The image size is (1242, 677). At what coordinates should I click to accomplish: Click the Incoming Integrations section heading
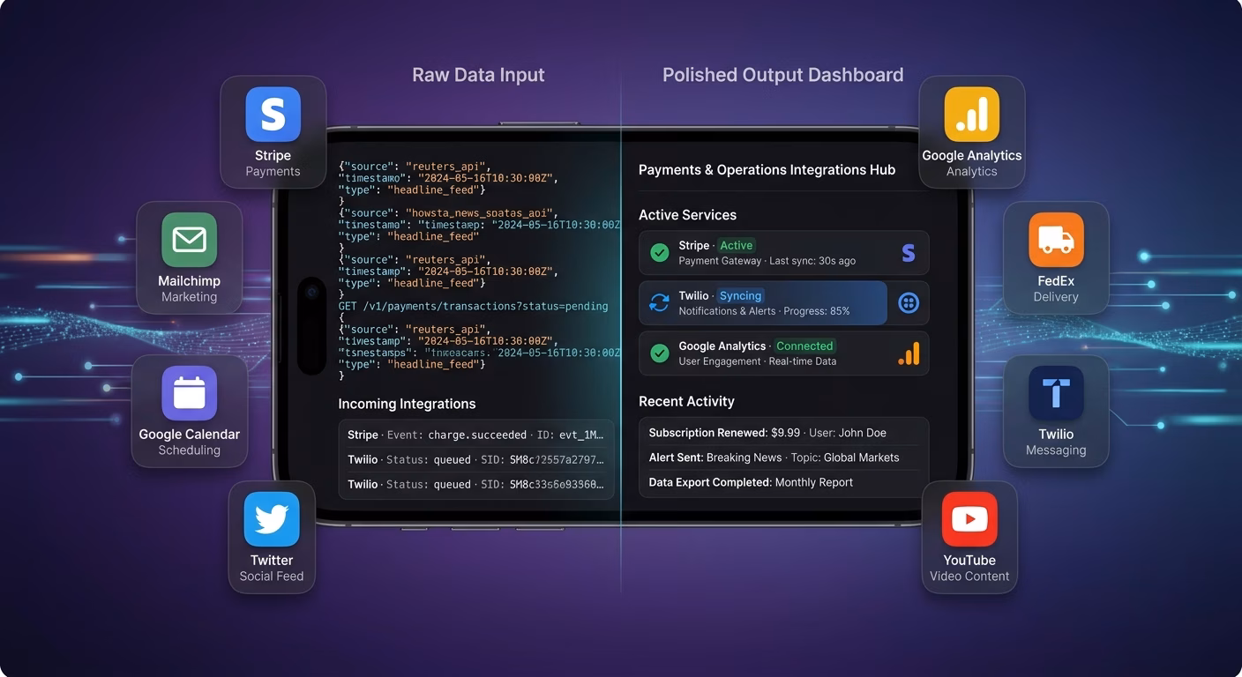(x=407, y=404)
